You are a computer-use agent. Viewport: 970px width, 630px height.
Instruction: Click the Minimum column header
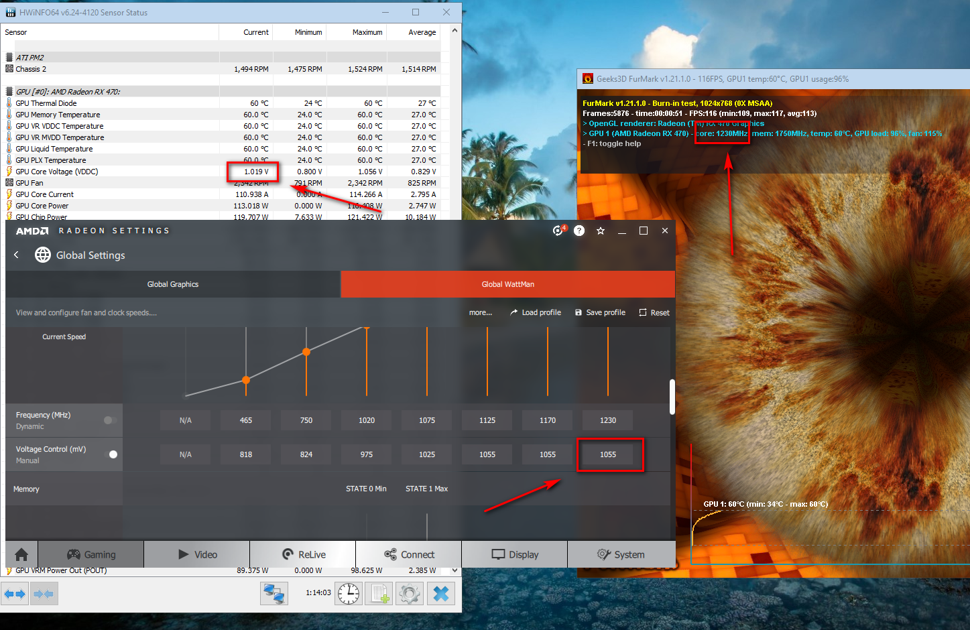pyautogui.click(x=300, y=32)
